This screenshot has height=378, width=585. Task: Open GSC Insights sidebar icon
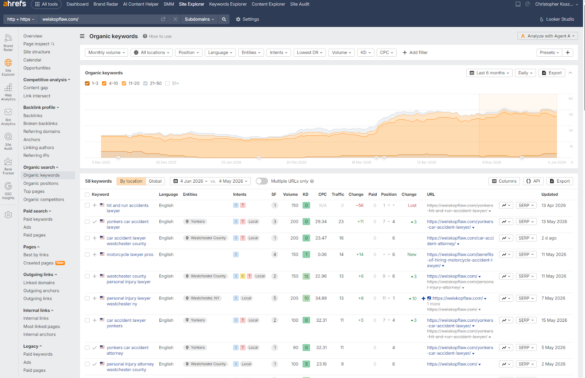pyautogui.click(x=8, y=191)
